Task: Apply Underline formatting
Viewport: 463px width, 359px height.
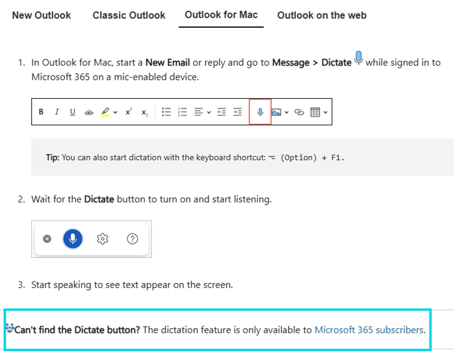Action: coord(72,112)
